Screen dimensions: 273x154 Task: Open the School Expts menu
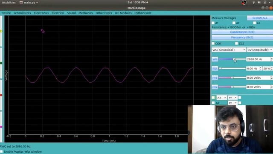click(x=22, y=13)
